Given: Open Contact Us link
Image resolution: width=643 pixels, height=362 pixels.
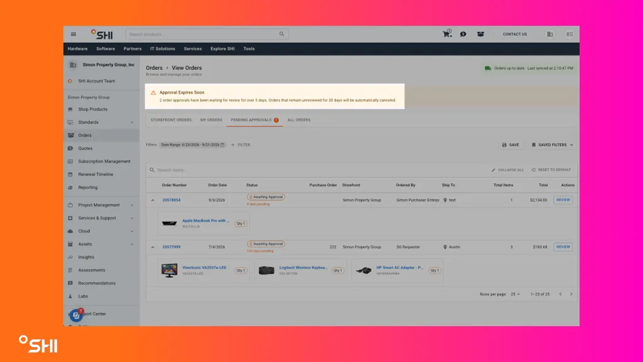Looking at the screenshot, I should coord(515,35).
